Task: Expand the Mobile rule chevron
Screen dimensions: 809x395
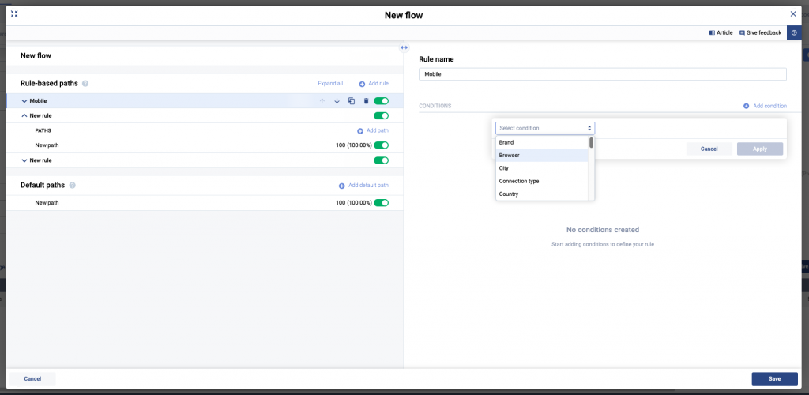Action: (24, 101)
